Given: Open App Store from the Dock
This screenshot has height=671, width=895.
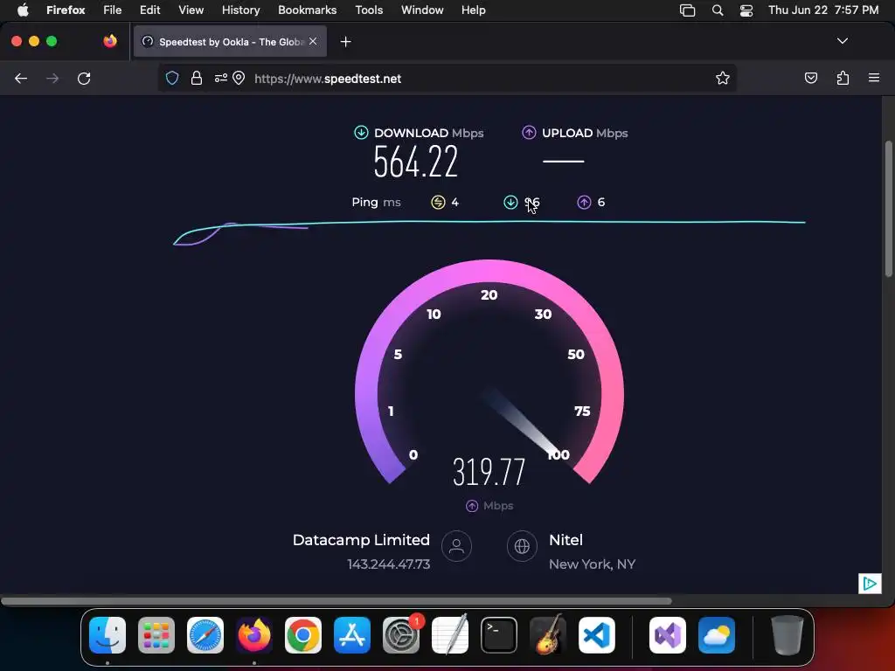Looking at the screenshot, I should click(352, 635).
